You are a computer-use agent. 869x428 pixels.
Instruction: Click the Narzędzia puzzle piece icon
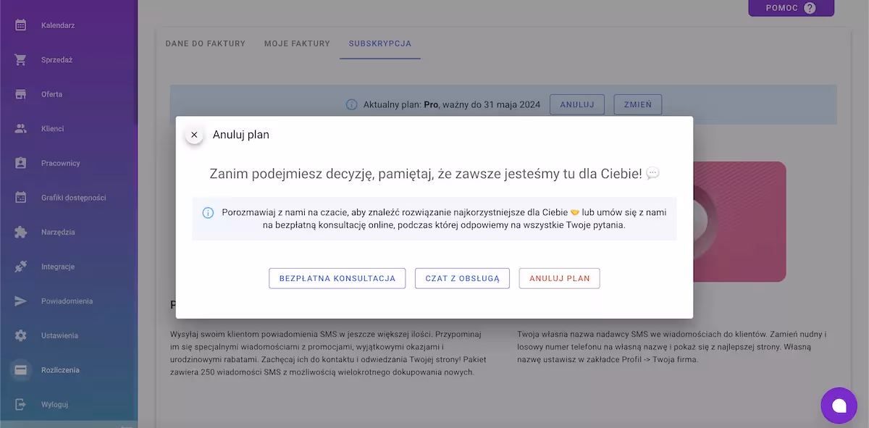(x=21, y=232)
